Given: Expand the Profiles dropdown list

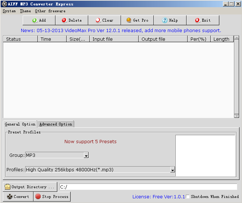Looking at the screenshot, I should coord(172,169).
